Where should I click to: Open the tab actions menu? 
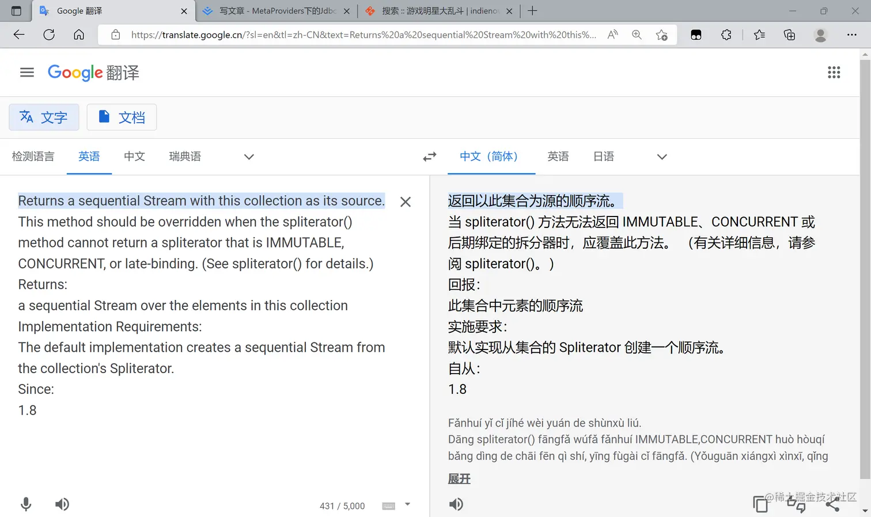[x=16, y=11]
